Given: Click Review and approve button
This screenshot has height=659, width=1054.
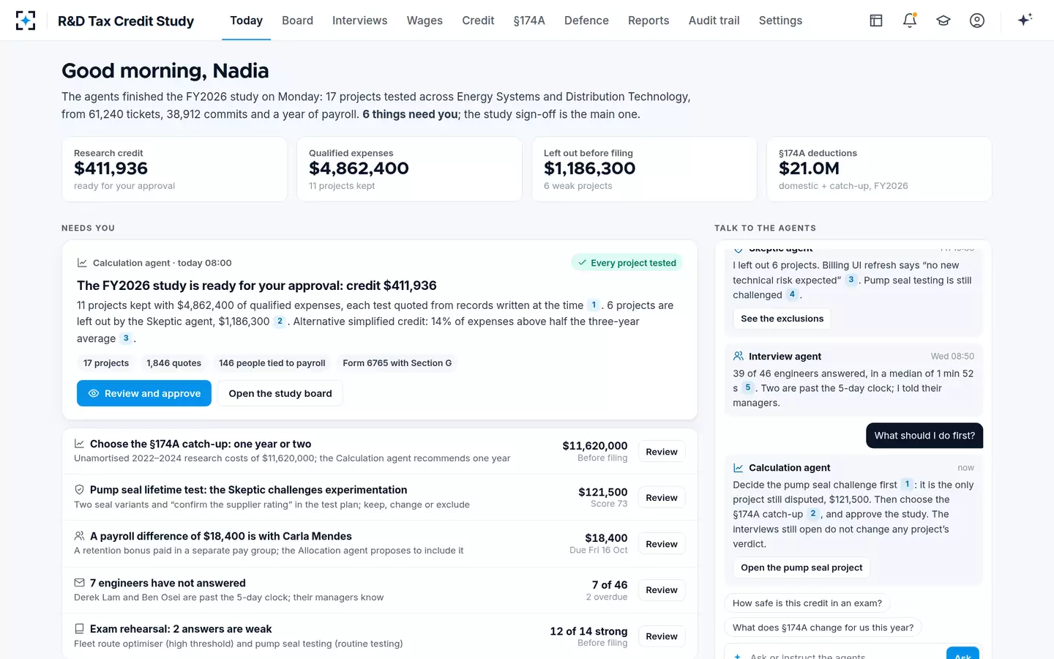Looking at the screenshot, I should [x=144, y=393].
